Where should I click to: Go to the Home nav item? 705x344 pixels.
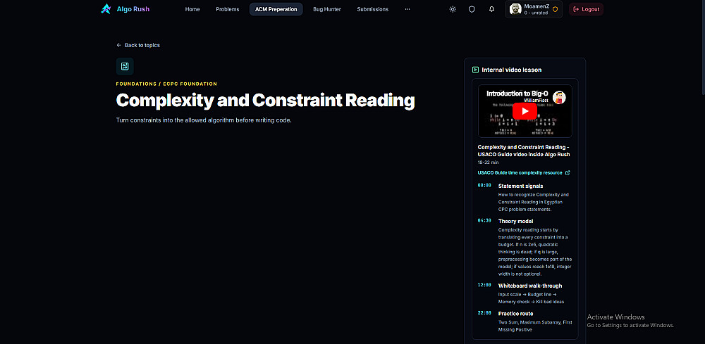click(192, 9)
